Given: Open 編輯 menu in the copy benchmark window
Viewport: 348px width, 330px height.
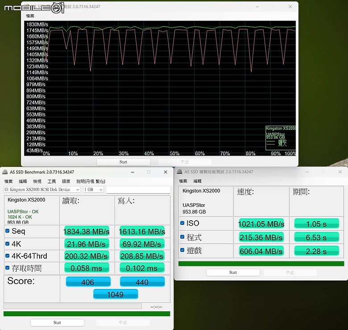Looking at the screenshot, I should (197, 181).
